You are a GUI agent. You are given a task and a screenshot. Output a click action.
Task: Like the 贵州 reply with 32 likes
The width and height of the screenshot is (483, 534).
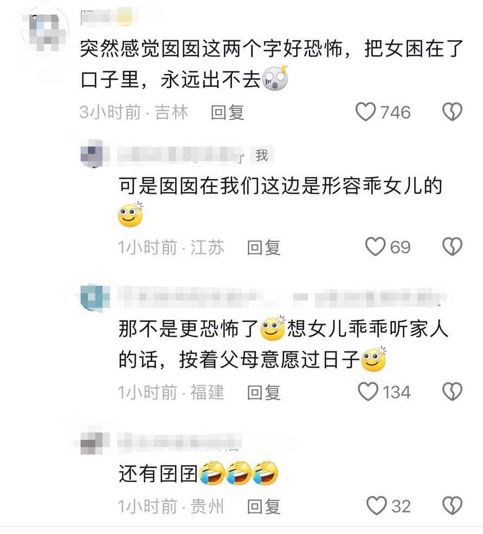coord(377,506)
